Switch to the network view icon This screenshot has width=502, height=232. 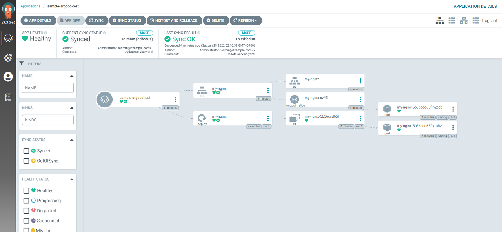pos(464,20)
